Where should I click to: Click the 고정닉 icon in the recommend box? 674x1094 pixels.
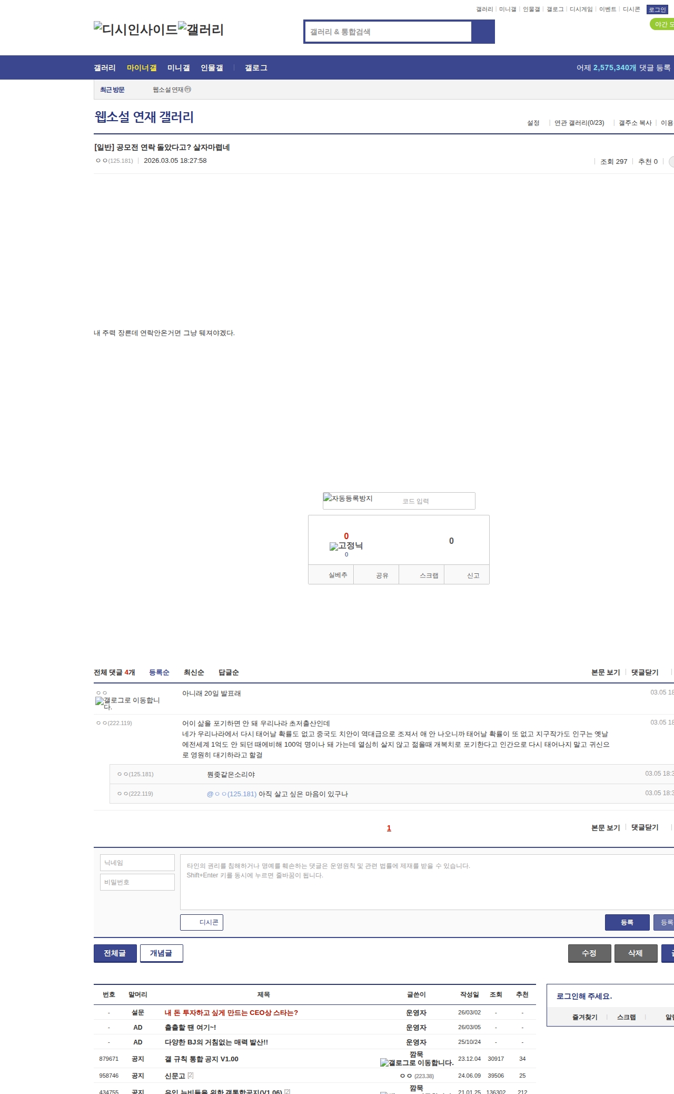[346, 546]
